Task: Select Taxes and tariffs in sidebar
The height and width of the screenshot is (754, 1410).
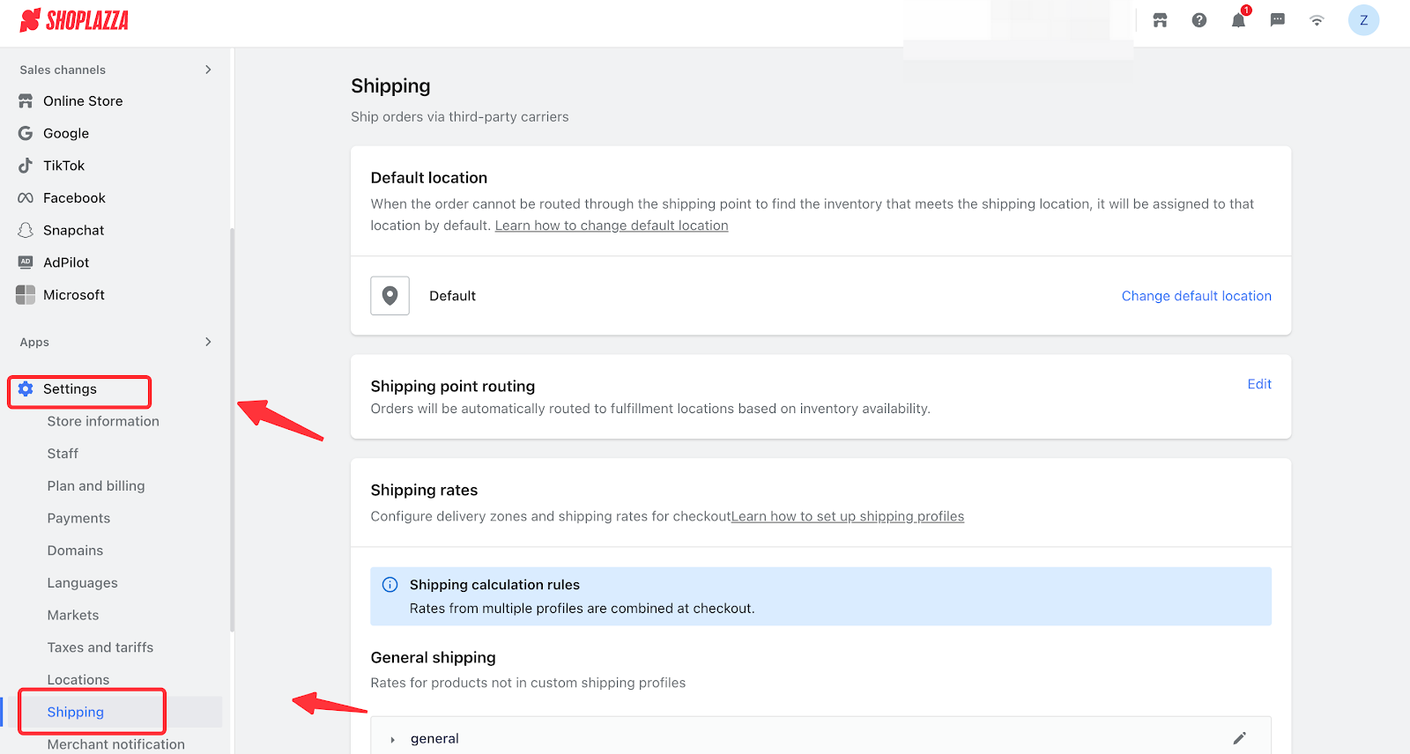Action: pos(100,647)
